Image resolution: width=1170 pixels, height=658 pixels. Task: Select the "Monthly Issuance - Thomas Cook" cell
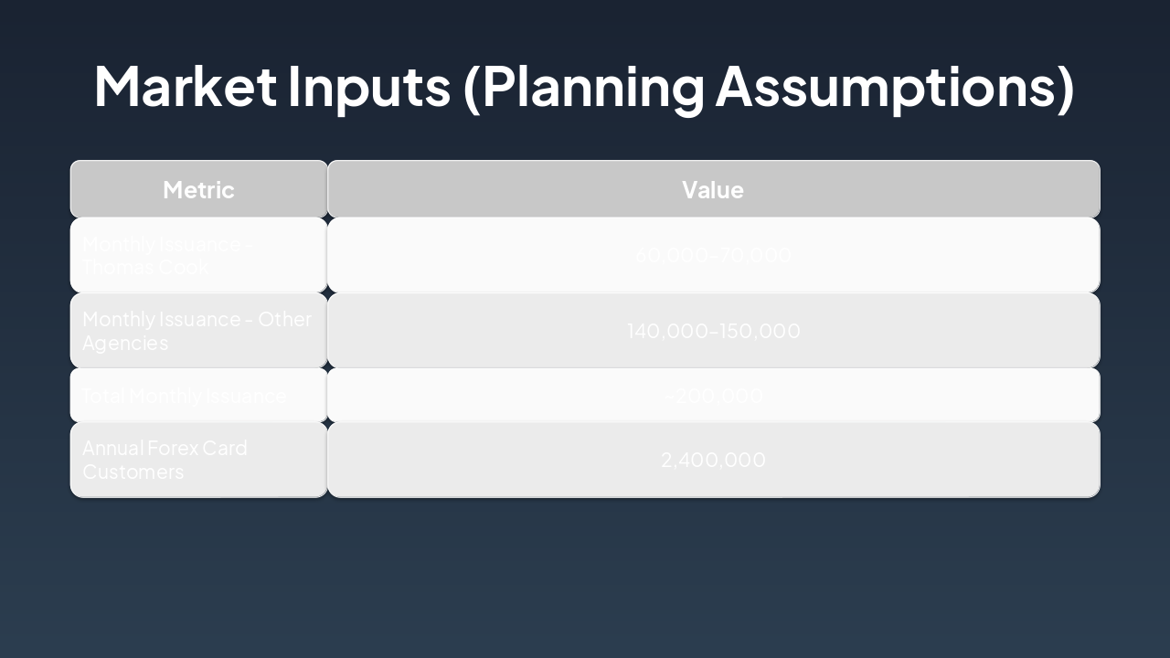pyautogui.click(x=198, y=255)
